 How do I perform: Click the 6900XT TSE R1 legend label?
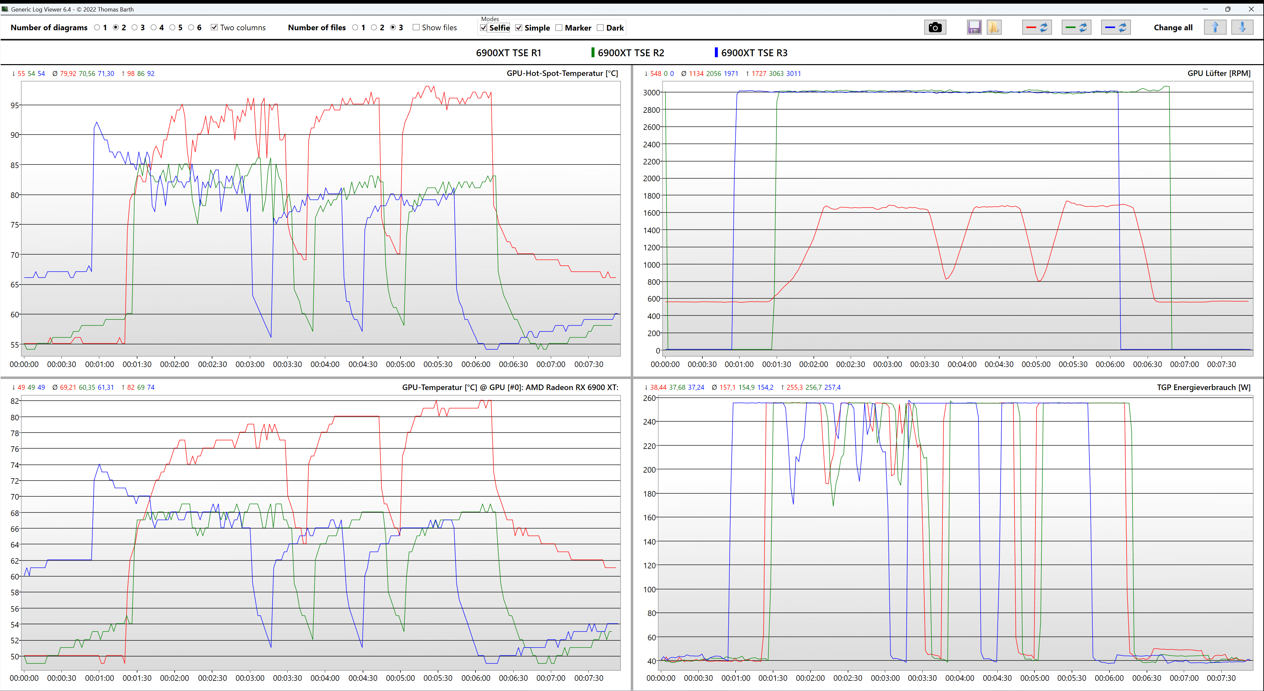coord(508,53)
